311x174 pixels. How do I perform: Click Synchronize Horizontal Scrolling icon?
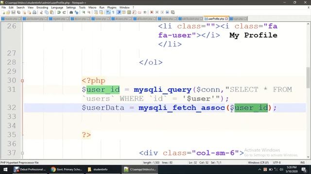(101, 13)
